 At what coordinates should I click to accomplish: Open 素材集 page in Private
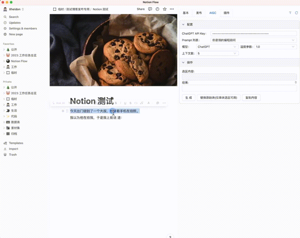15,128
